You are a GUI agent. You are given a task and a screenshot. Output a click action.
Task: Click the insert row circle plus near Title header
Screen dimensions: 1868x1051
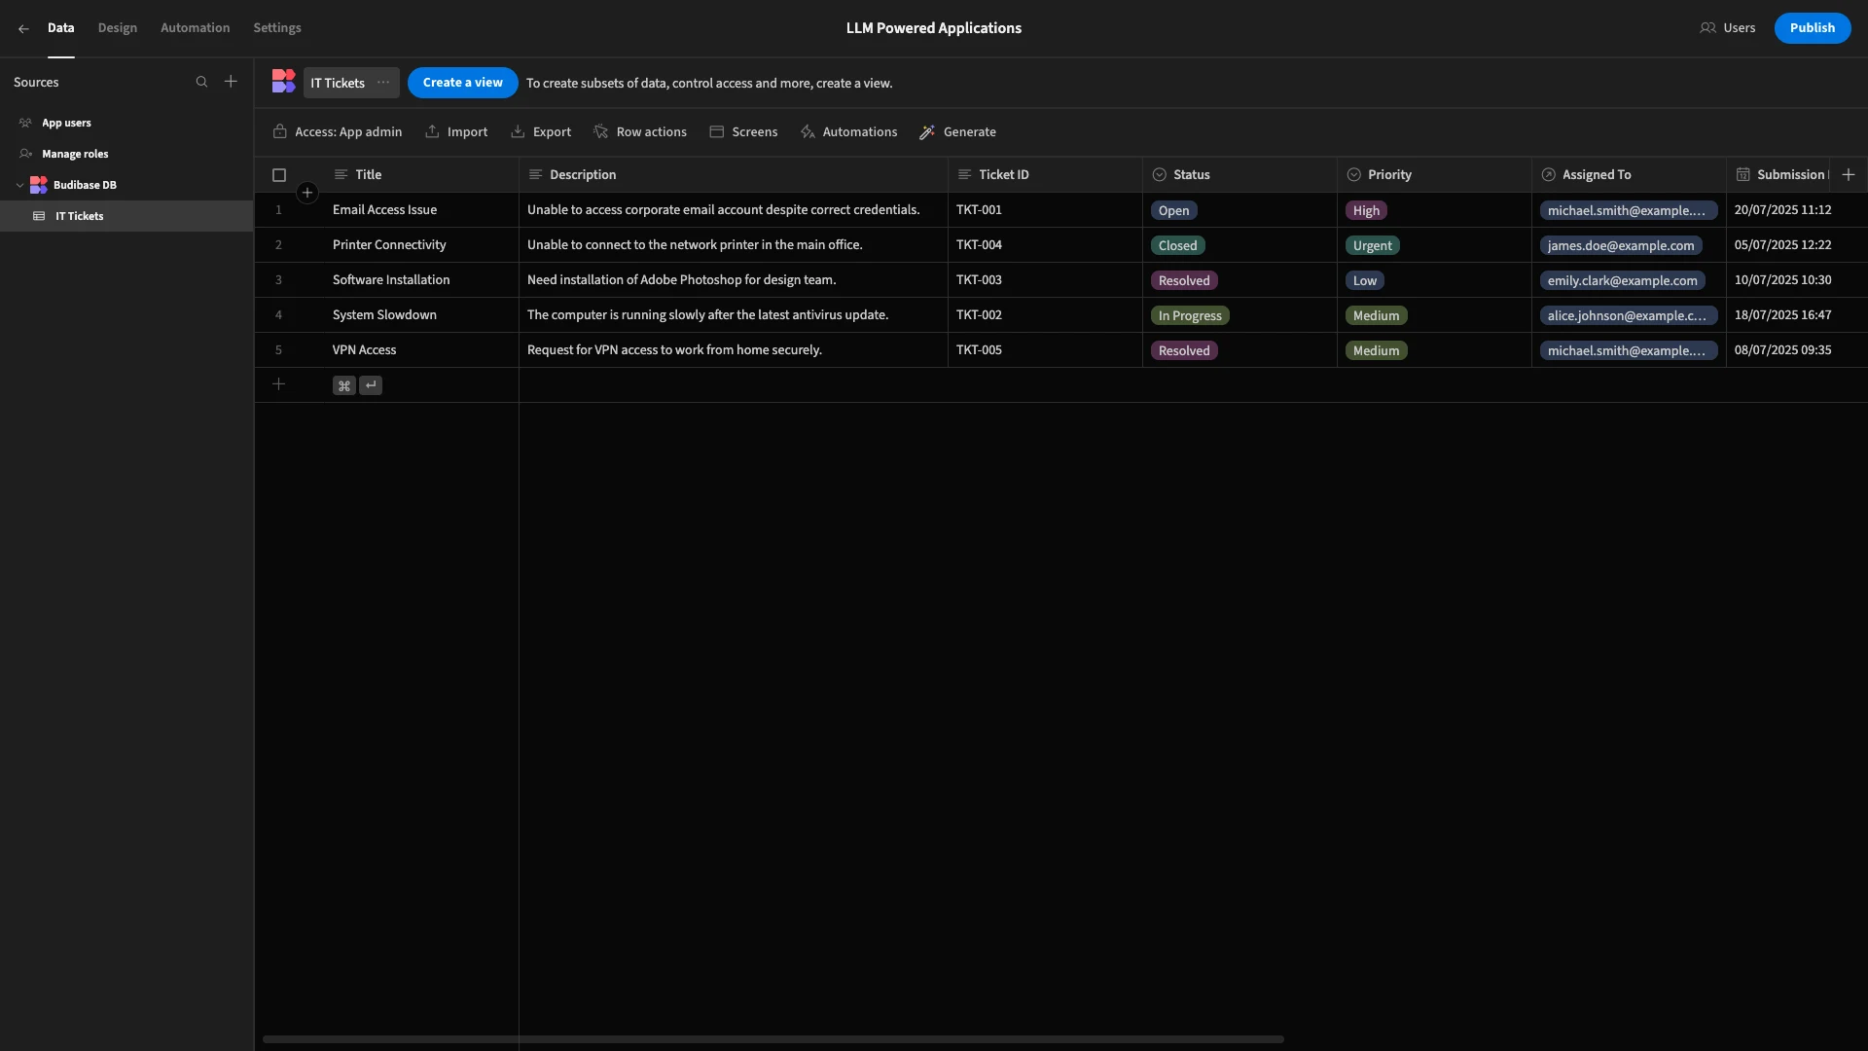[x=307, y=193]
